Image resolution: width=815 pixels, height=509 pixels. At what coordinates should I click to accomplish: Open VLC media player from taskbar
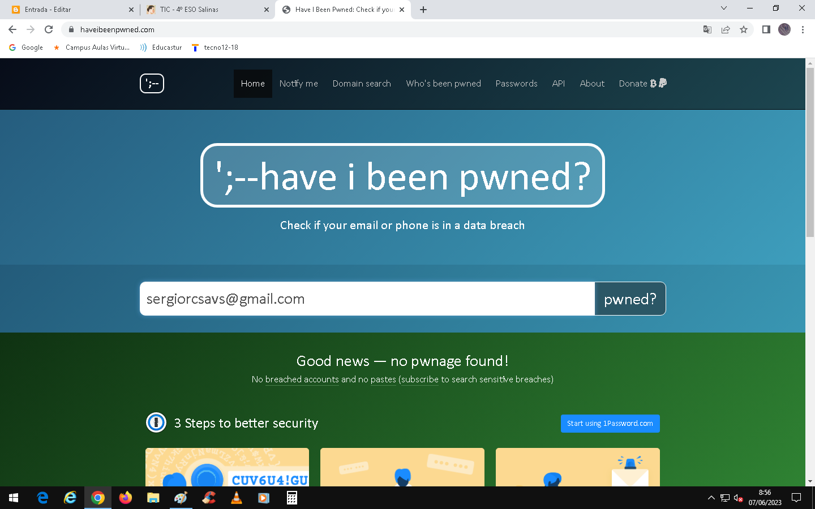pos(237,498)
